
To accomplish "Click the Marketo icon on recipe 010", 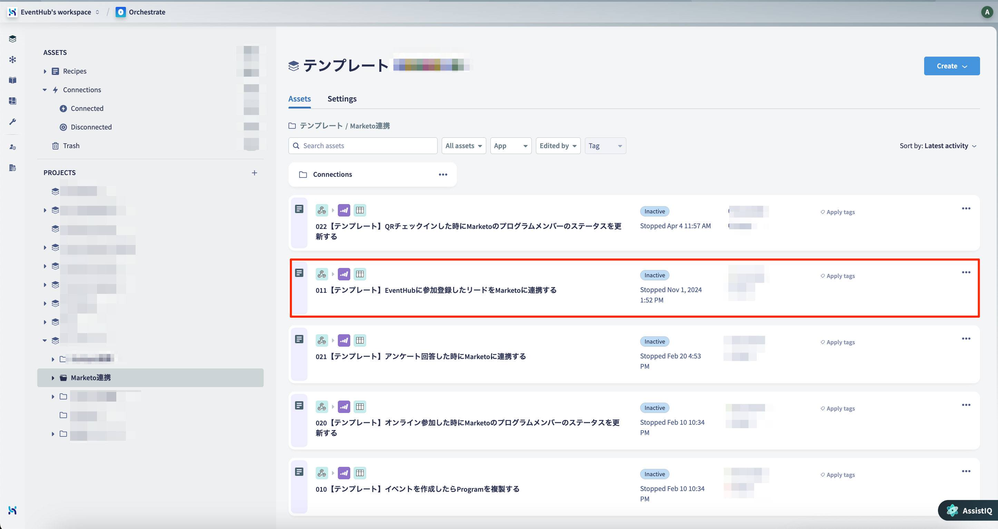I will click(344, 473).
